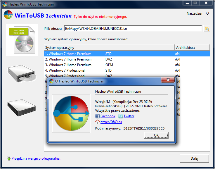Image resolution: width=215 pixels, height=169 pixels.
Task: Choose the hard disk source icon
Action: point(22,108)
